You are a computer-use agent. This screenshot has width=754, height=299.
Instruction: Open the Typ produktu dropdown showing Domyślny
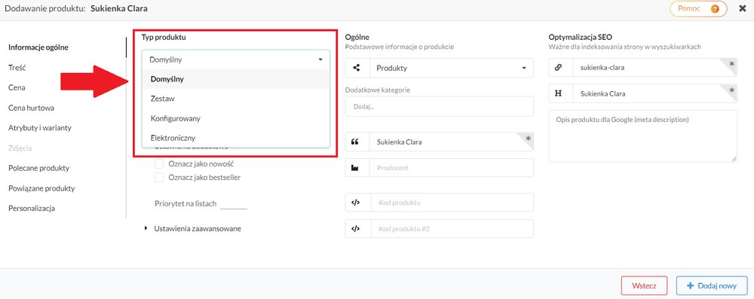[x=235, y=59]
